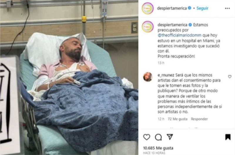Viewport: 235px width, 155px height.
Task: Like the post with the heart icon
Action: (x=147, y=137)
